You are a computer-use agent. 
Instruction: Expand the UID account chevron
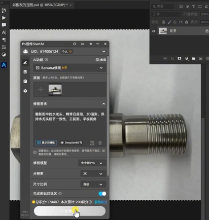[103, 51]
